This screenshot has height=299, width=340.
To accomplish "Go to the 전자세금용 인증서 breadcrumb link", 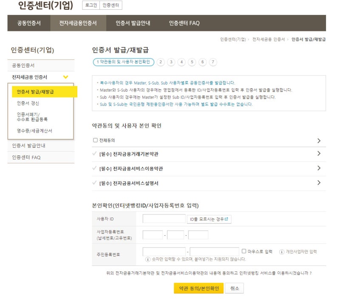I will click(269, 39).
